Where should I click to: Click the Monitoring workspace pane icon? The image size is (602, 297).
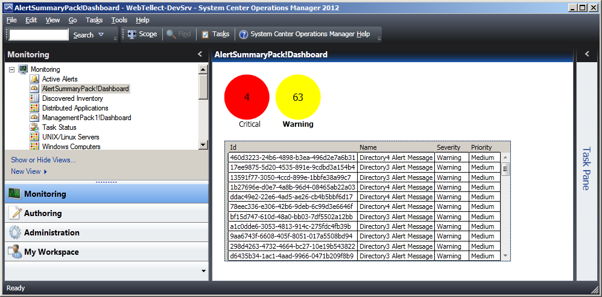(x=14, y=194)
